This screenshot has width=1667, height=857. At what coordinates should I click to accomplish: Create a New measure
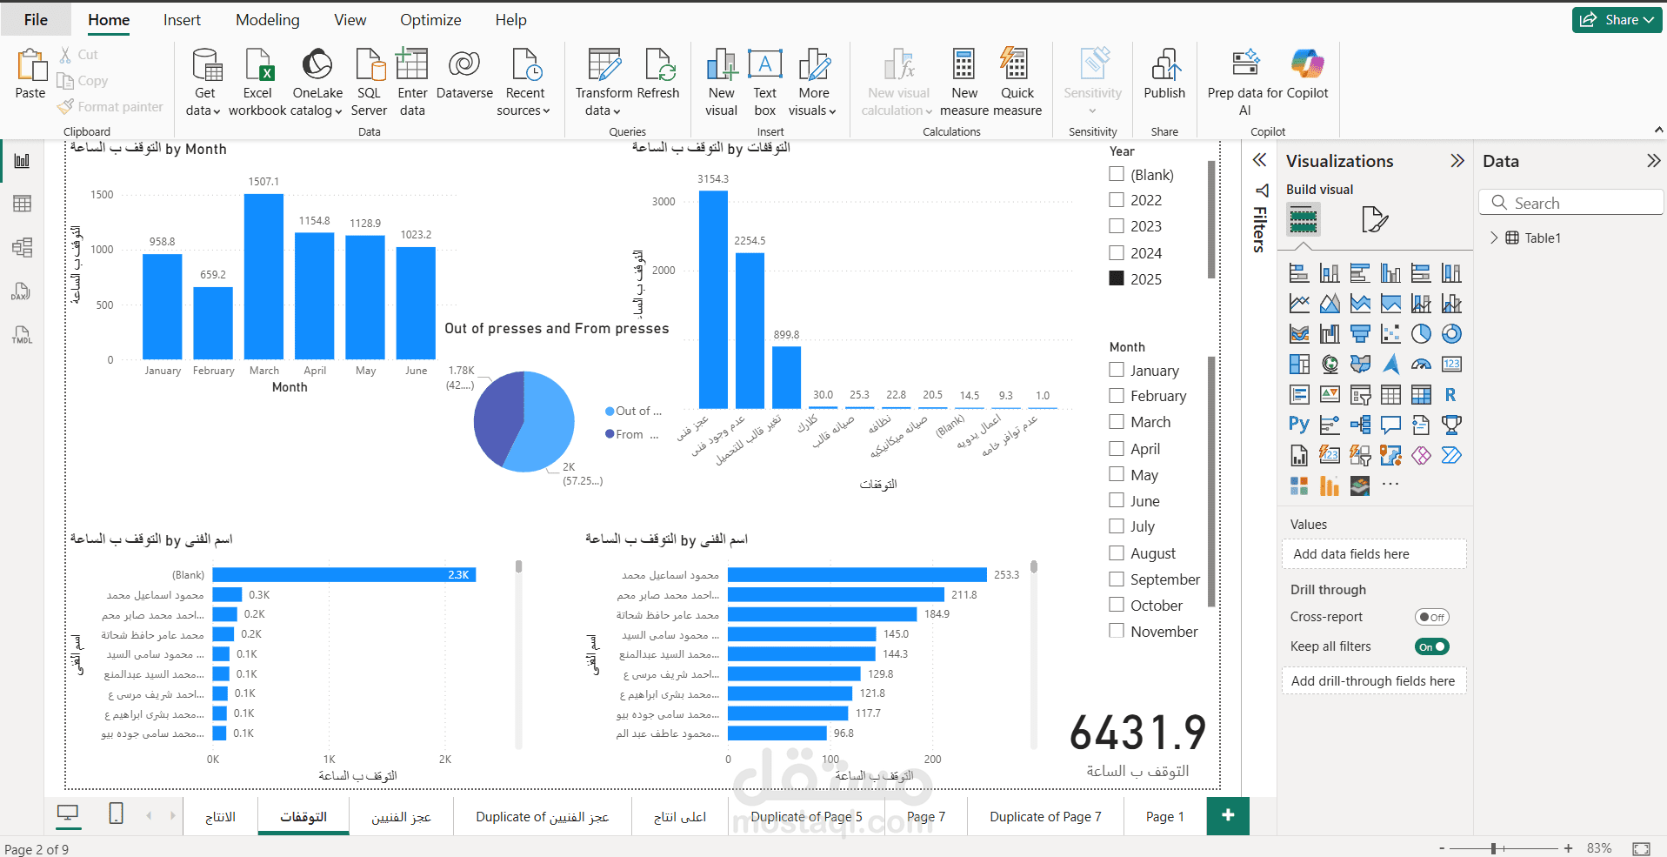[964, 83]
